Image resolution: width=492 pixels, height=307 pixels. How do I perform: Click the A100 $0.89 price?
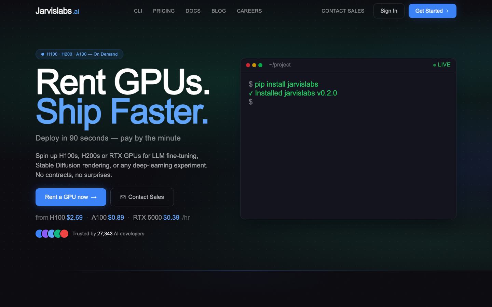108,218
